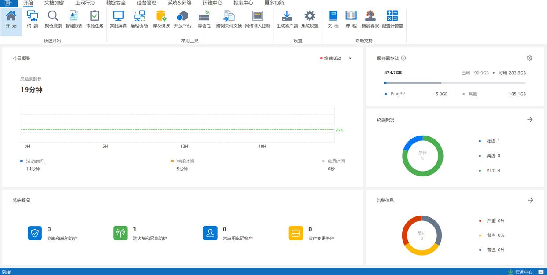Toggle 空闲时间 legend series
This screenshot has width=547, height=275.
[182, 161]
